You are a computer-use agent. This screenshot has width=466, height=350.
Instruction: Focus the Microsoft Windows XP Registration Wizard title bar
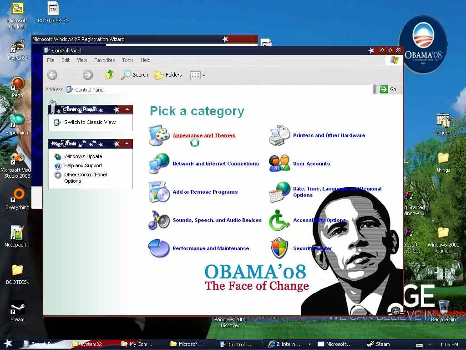pos(144,39)
